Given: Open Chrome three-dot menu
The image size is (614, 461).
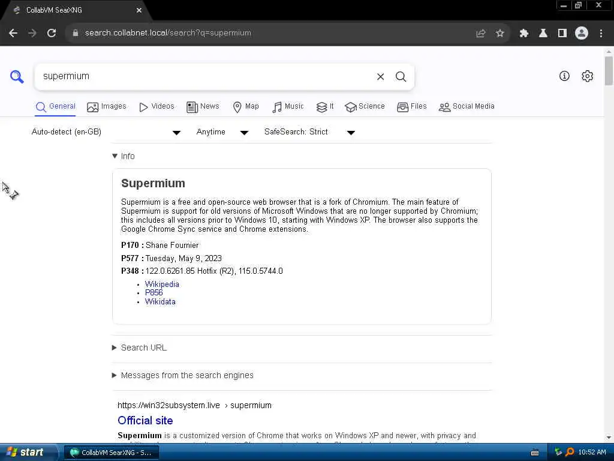Looking at the screenshot, I should click(x=601, y=34).
